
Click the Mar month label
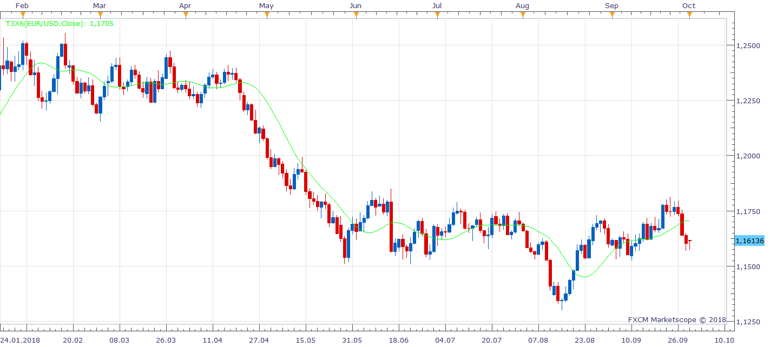(100, 5)
